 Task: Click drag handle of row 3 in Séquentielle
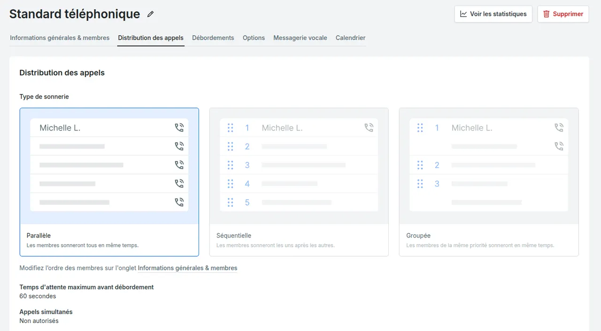pyautogui.click(x=230, y=165)
